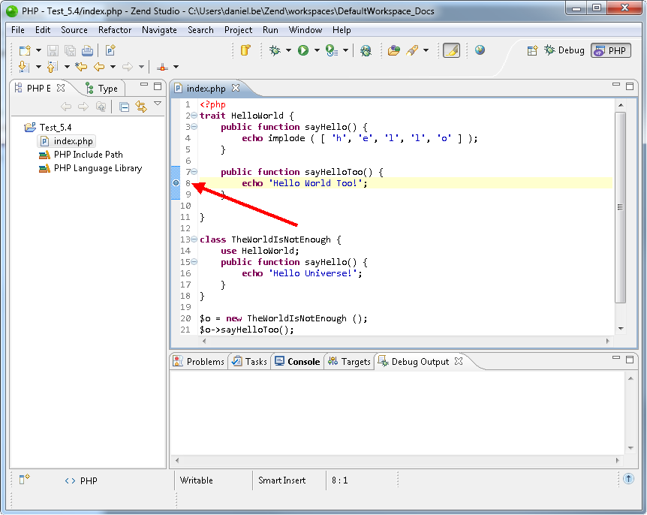Viewport: 647px width, 515px height.
Task: Toggle the highlighted Mark Occurrences button
Action: (x=451, y=50)
